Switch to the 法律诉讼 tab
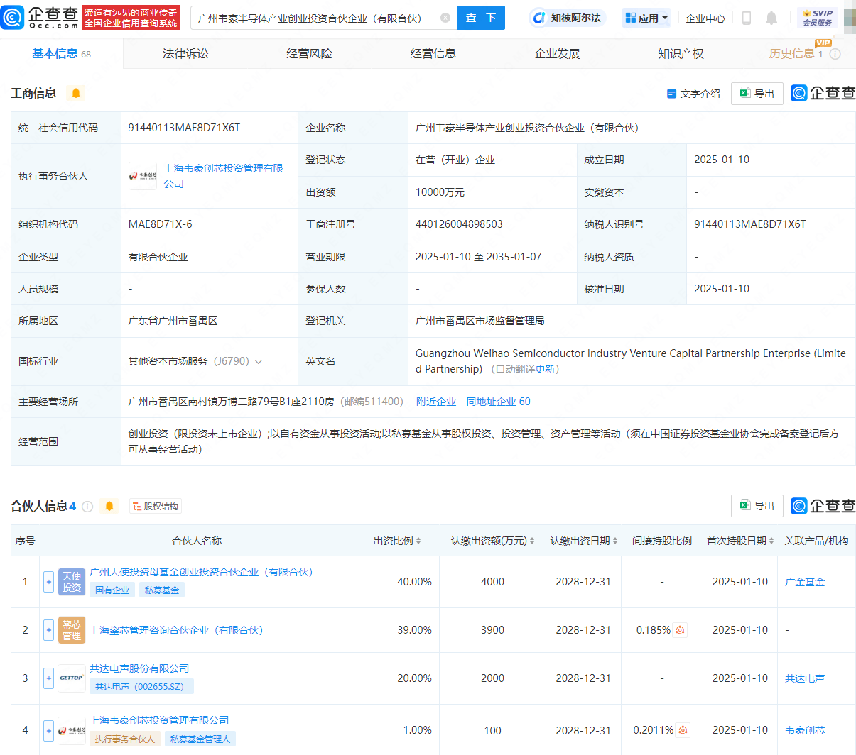The image size is (856, 755). (x=185, y=54)
